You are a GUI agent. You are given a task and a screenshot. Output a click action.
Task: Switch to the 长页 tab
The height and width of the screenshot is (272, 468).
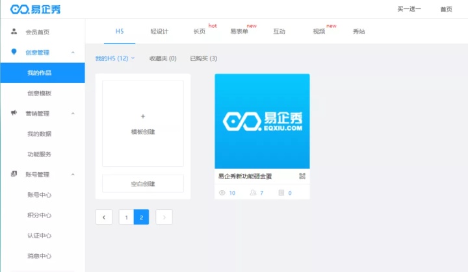pos(200,31)
